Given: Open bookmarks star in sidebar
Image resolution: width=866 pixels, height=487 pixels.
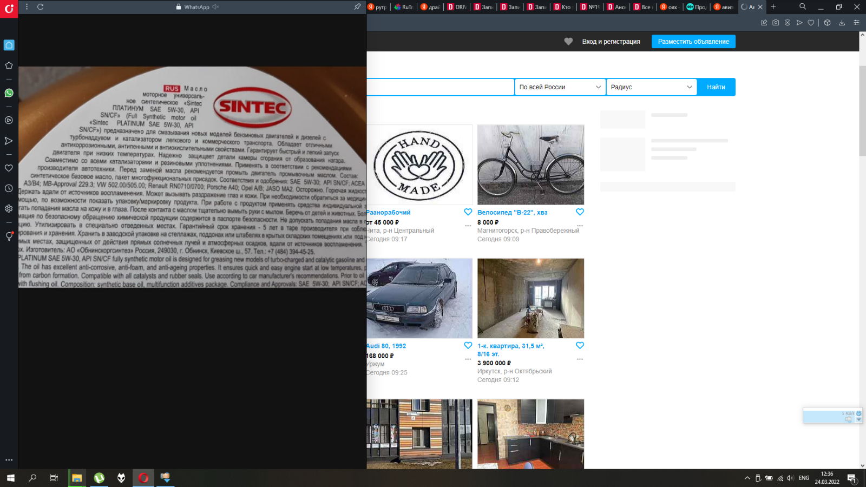Looking at the screenshot, I should click(x=9, y=65).
